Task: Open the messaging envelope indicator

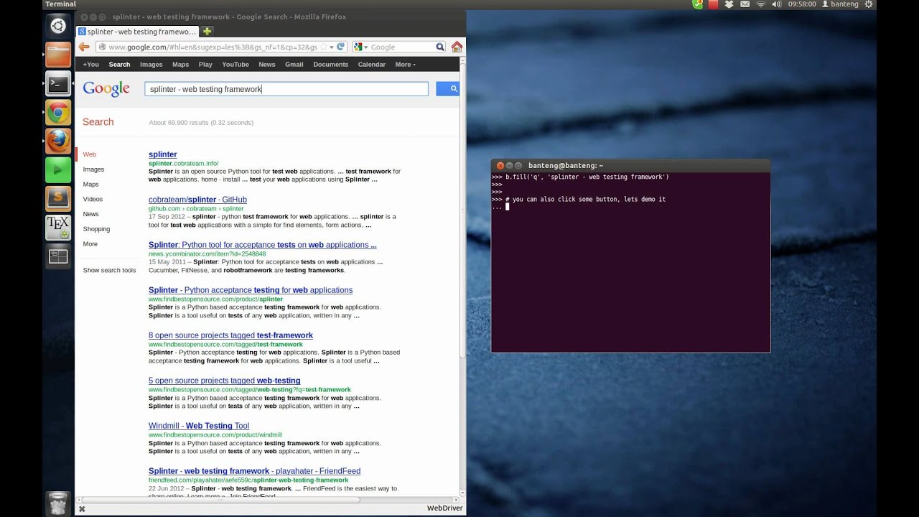Action: (x=745, y=4)
